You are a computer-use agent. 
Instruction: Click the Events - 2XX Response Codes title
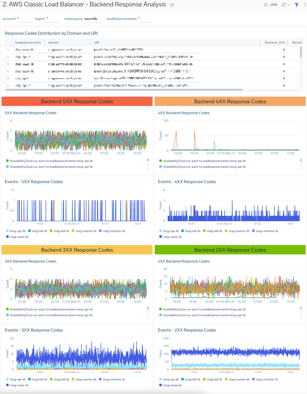187,330
